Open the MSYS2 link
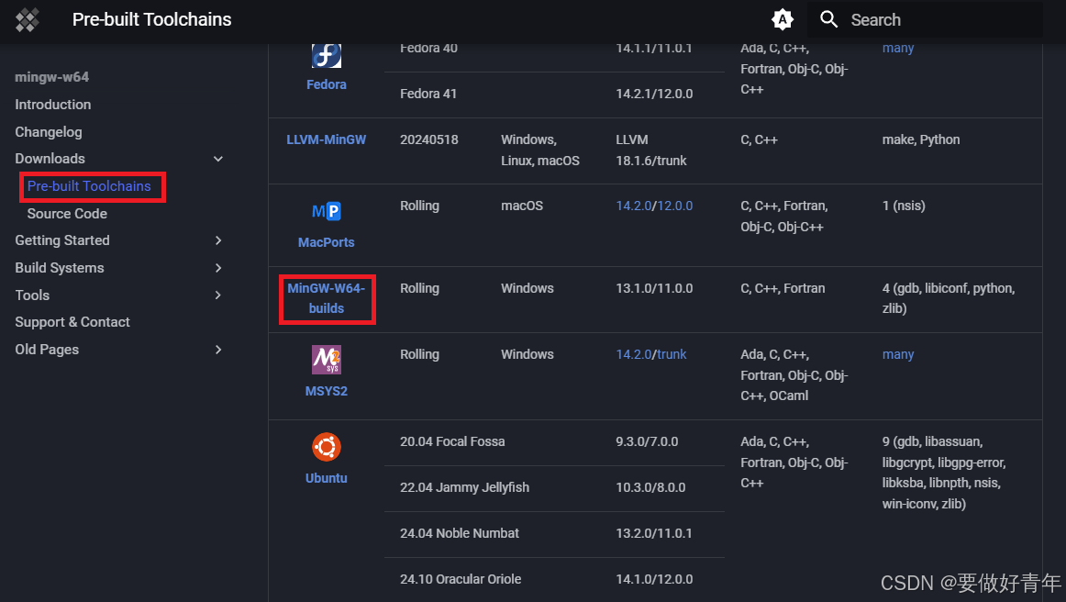The image size is (1066, 602). 327,391
